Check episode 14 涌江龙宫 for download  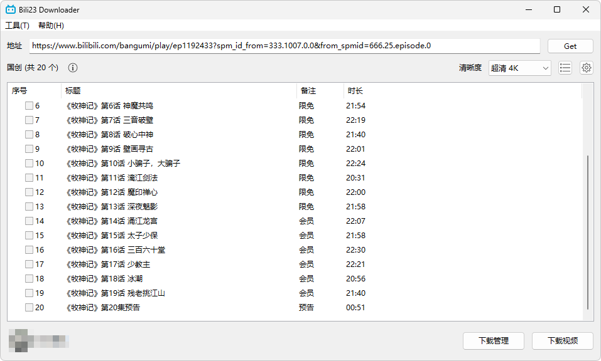click(29, 221)
